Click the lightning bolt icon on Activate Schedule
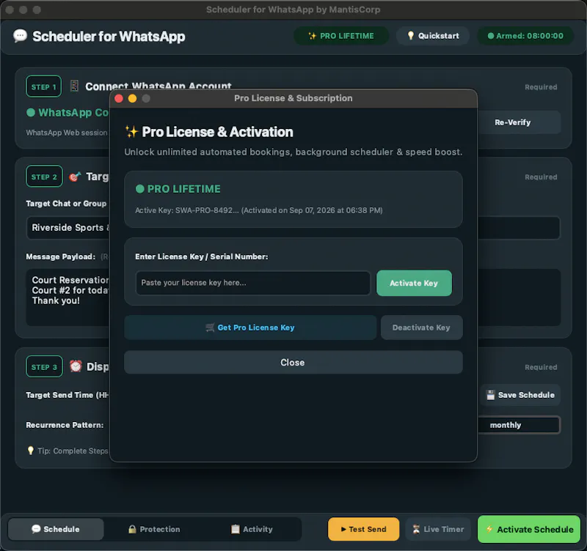Viewport: 587px width, 551px height. tap(489, 529)
